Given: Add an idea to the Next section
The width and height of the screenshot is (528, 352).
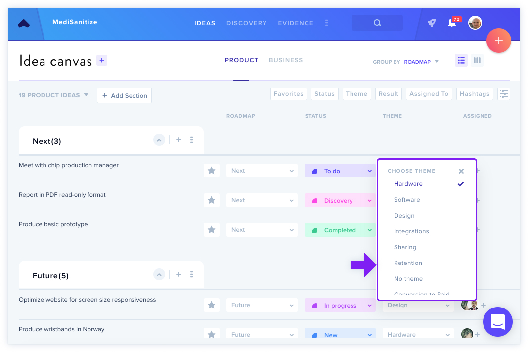Looking at the screenshot, I should [x=179, y=140].
